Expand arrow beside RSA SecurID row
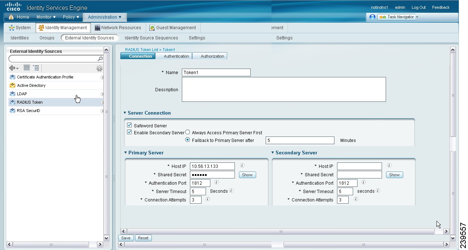 (x=102, y=111)
